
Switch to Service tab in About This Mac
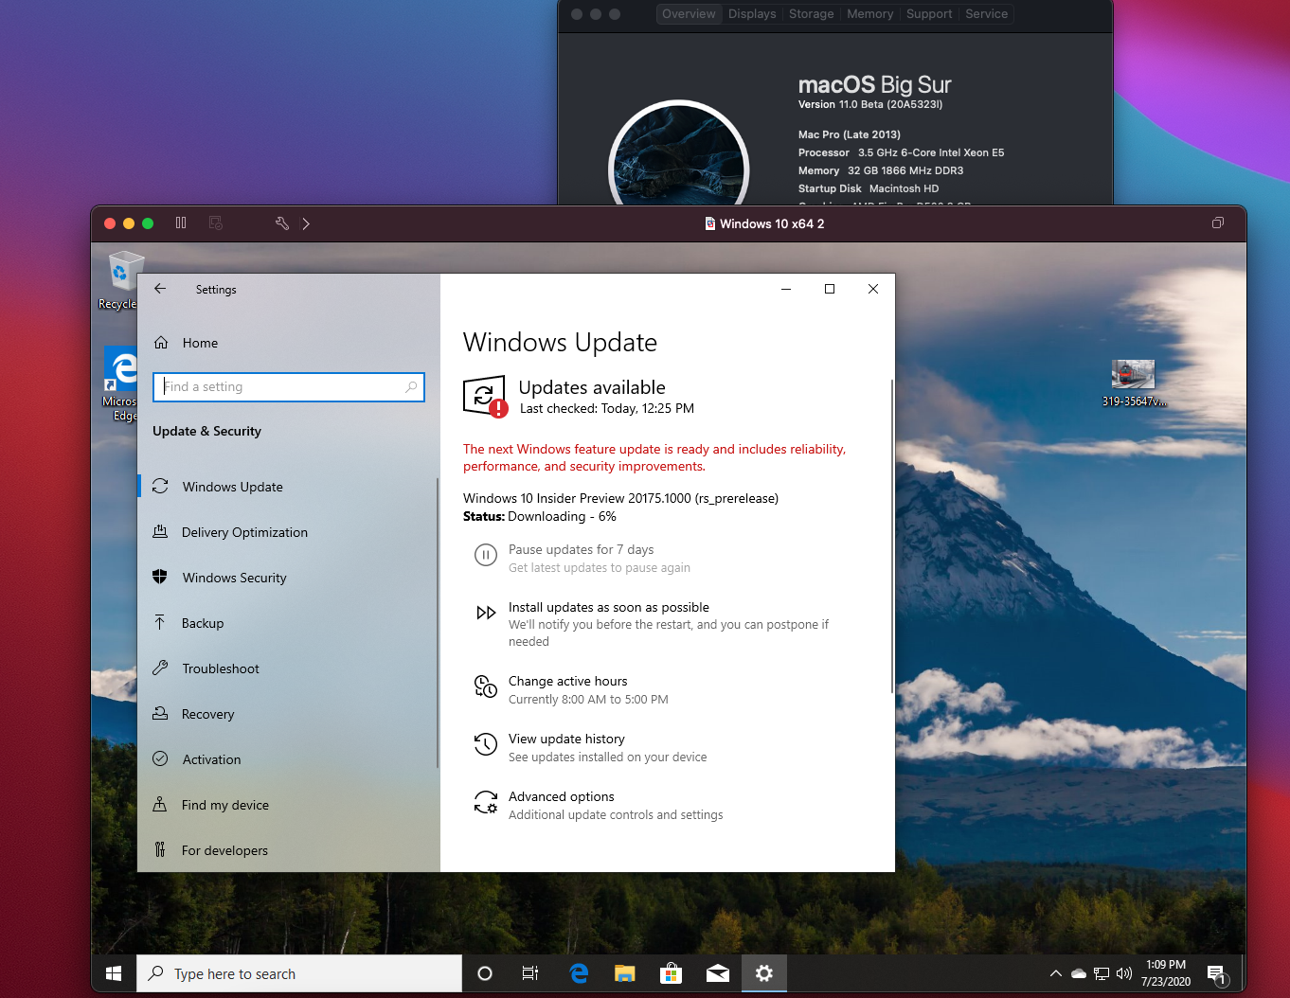coord(986,14)
